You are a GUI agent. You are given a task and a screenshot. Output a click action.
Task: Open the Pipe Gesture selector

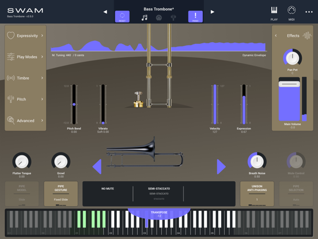tap(61, 193)
